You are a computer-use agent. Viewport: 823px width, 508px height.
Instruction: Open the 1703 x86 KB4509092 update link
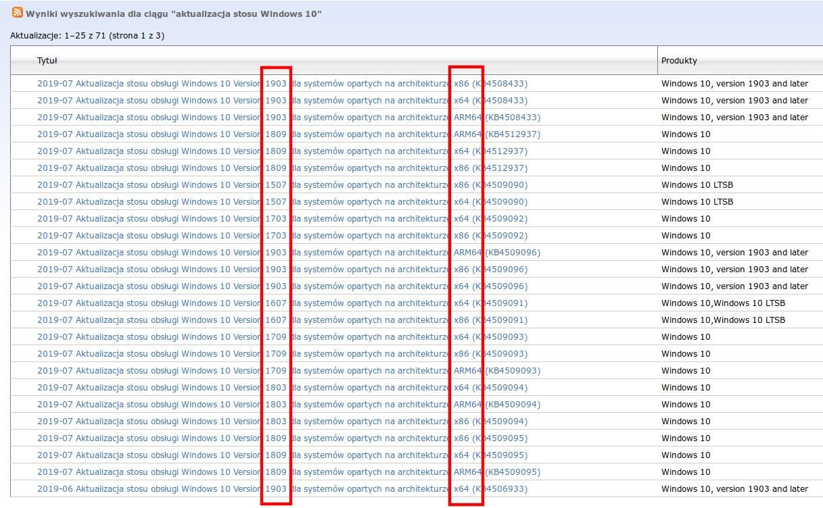coord(282,236)
